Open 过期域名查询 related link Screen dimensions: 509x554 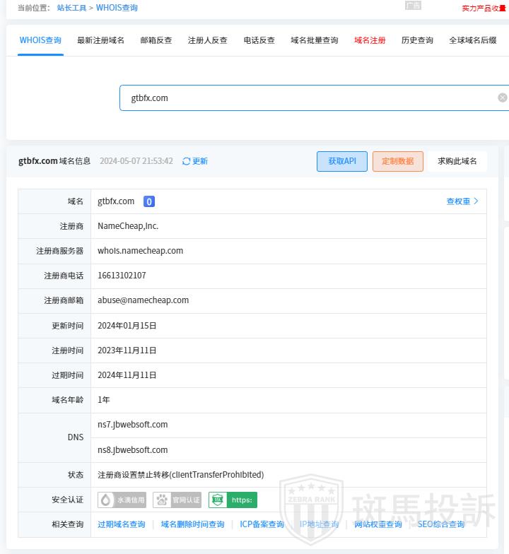(122, 524)
